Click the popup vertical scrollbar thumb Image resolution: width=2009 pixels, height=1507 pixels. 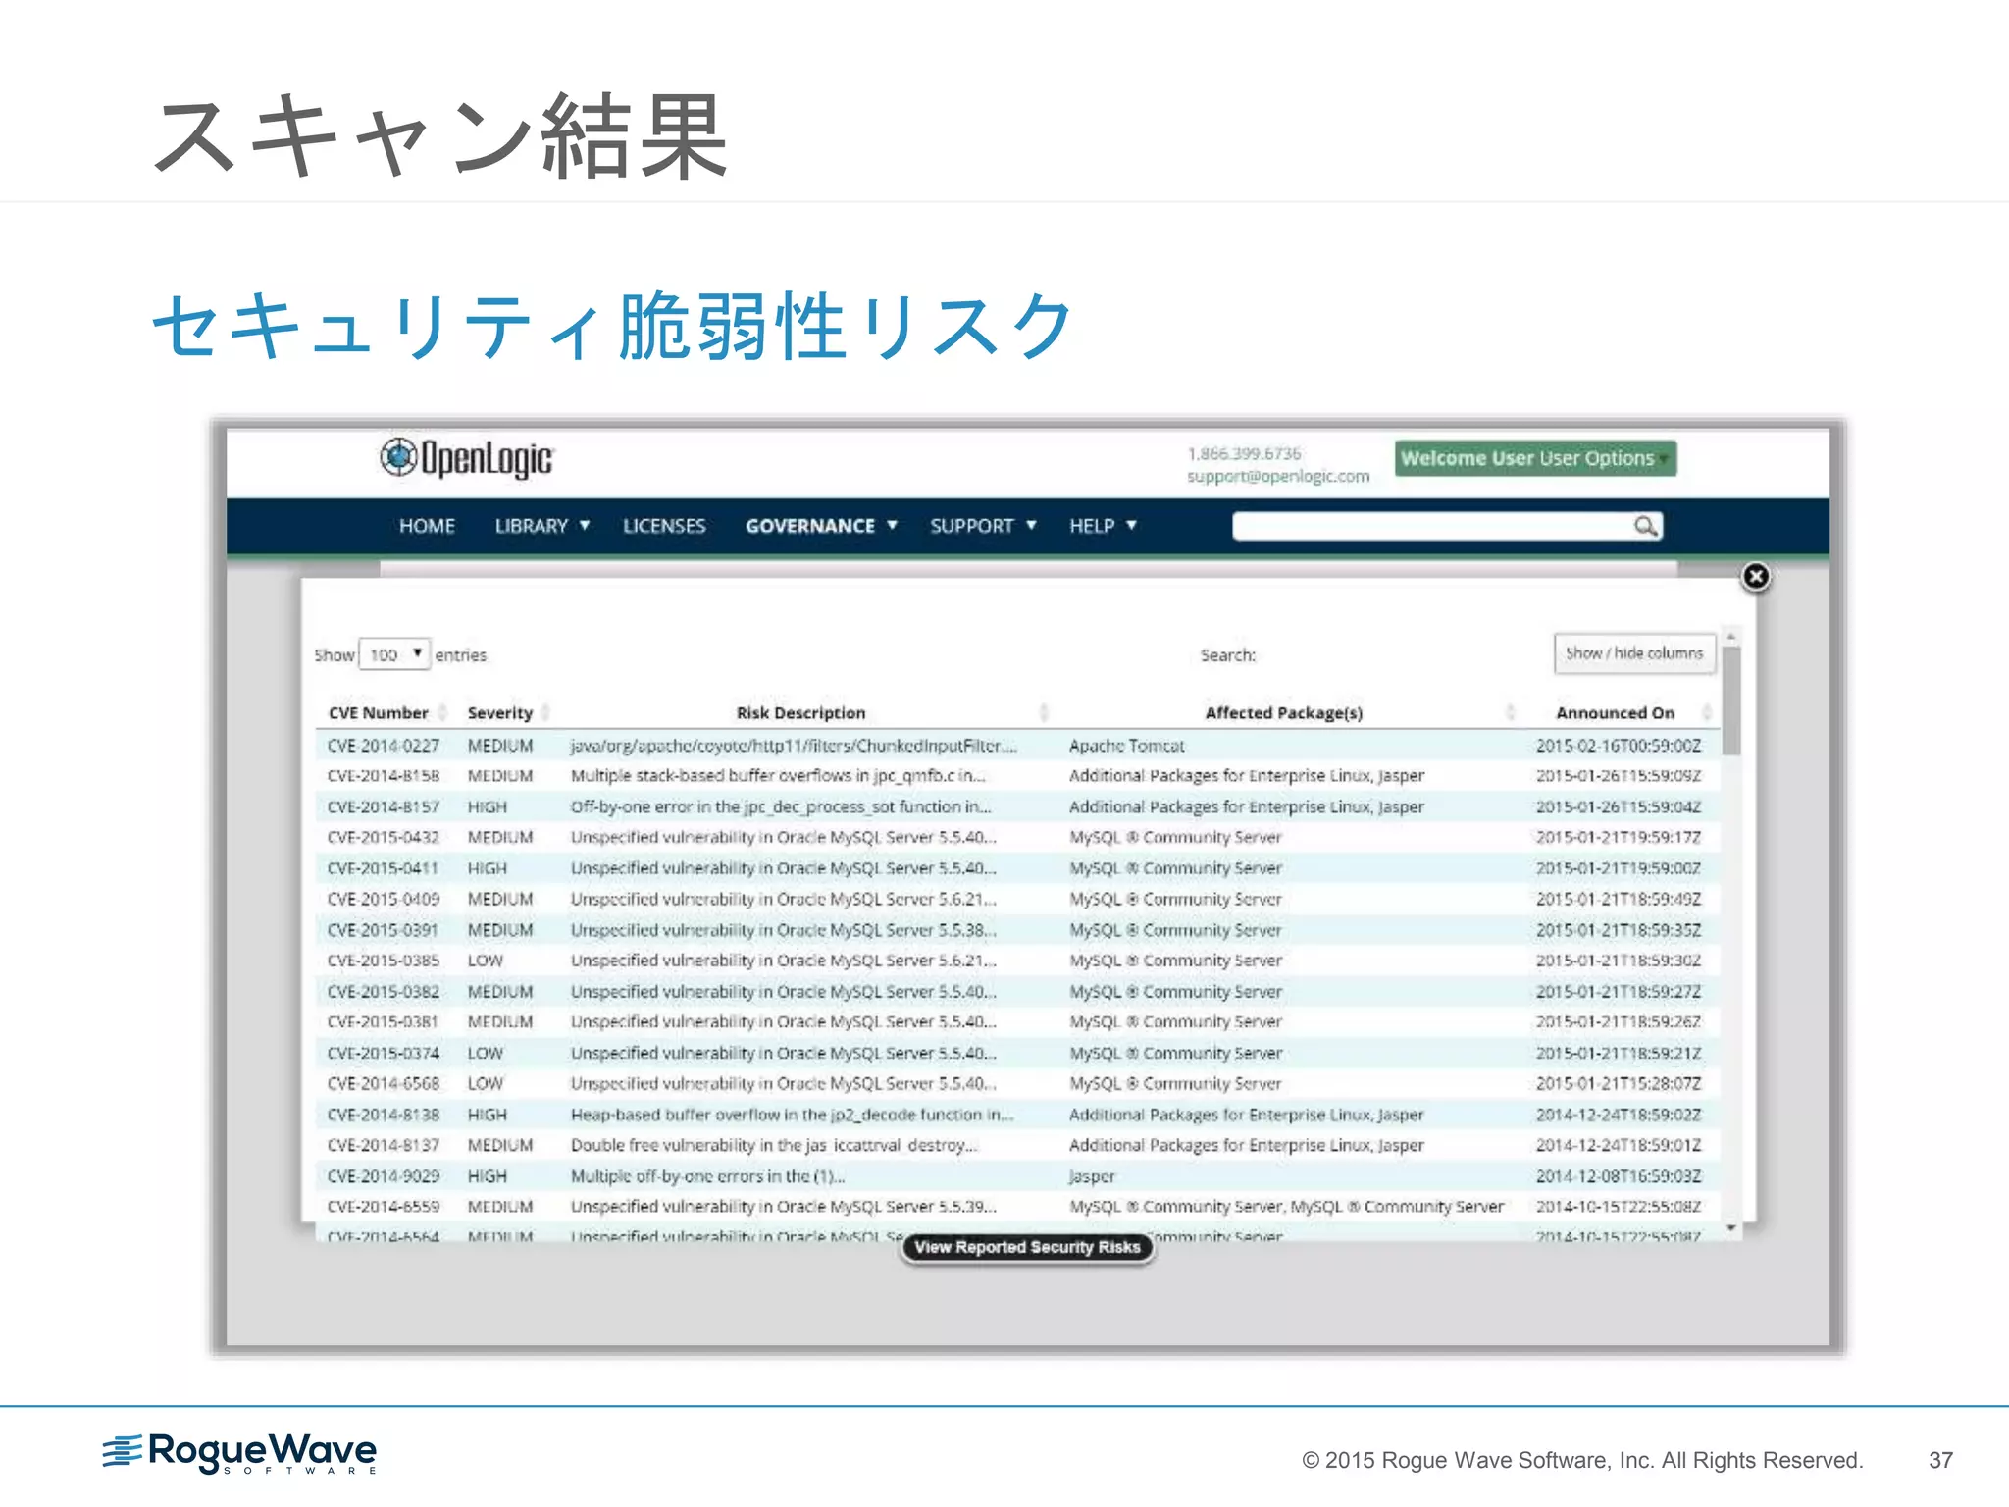1731,701
